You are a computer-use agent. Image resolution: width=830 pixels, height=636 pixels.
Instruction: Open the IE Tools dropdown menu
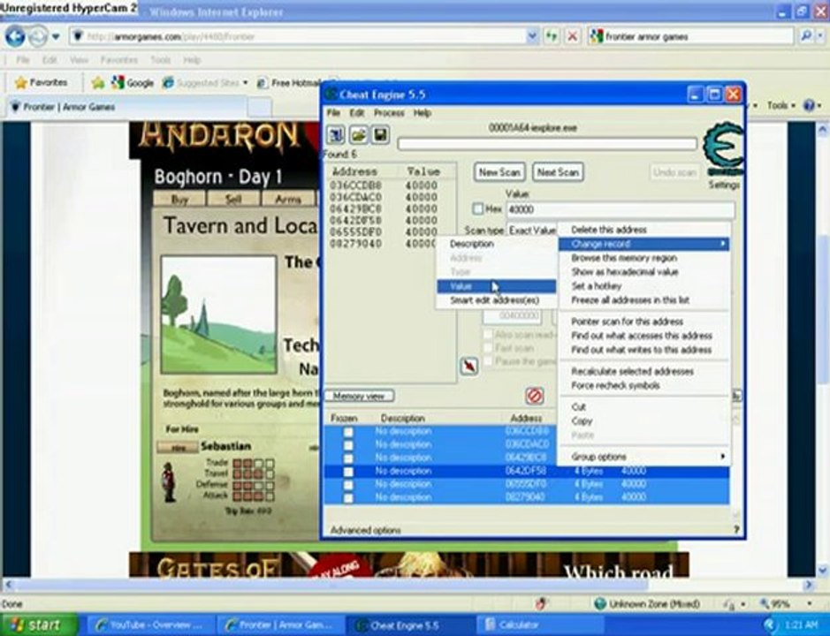click(x=781, y=106)
